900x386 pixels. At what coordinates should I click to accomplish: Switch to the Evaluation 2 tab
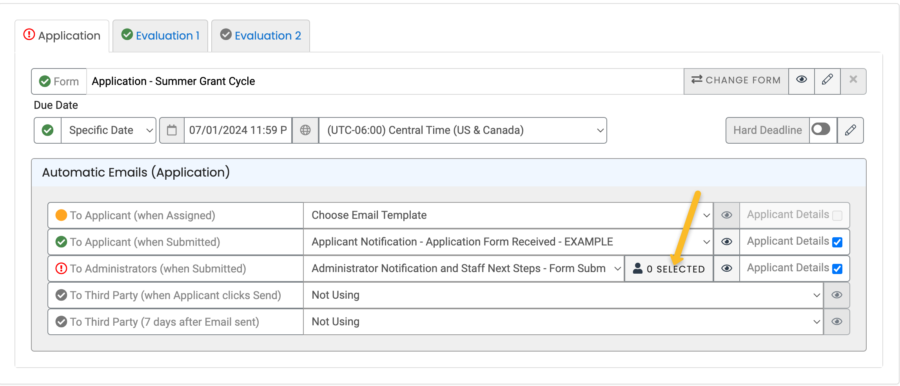point(260,35)
